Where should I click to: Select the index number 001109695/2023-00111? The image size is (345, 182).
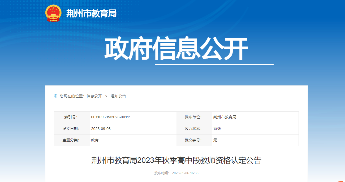pyautogui.click(x=111, y=117)
